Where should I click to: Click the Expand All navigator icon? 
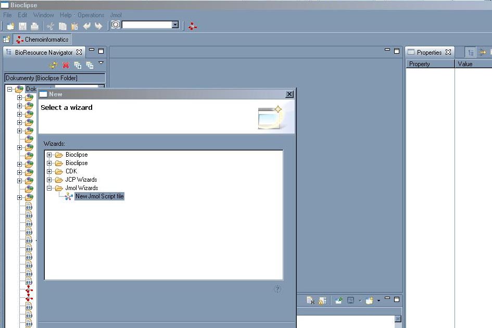click(x=78, y=65)
